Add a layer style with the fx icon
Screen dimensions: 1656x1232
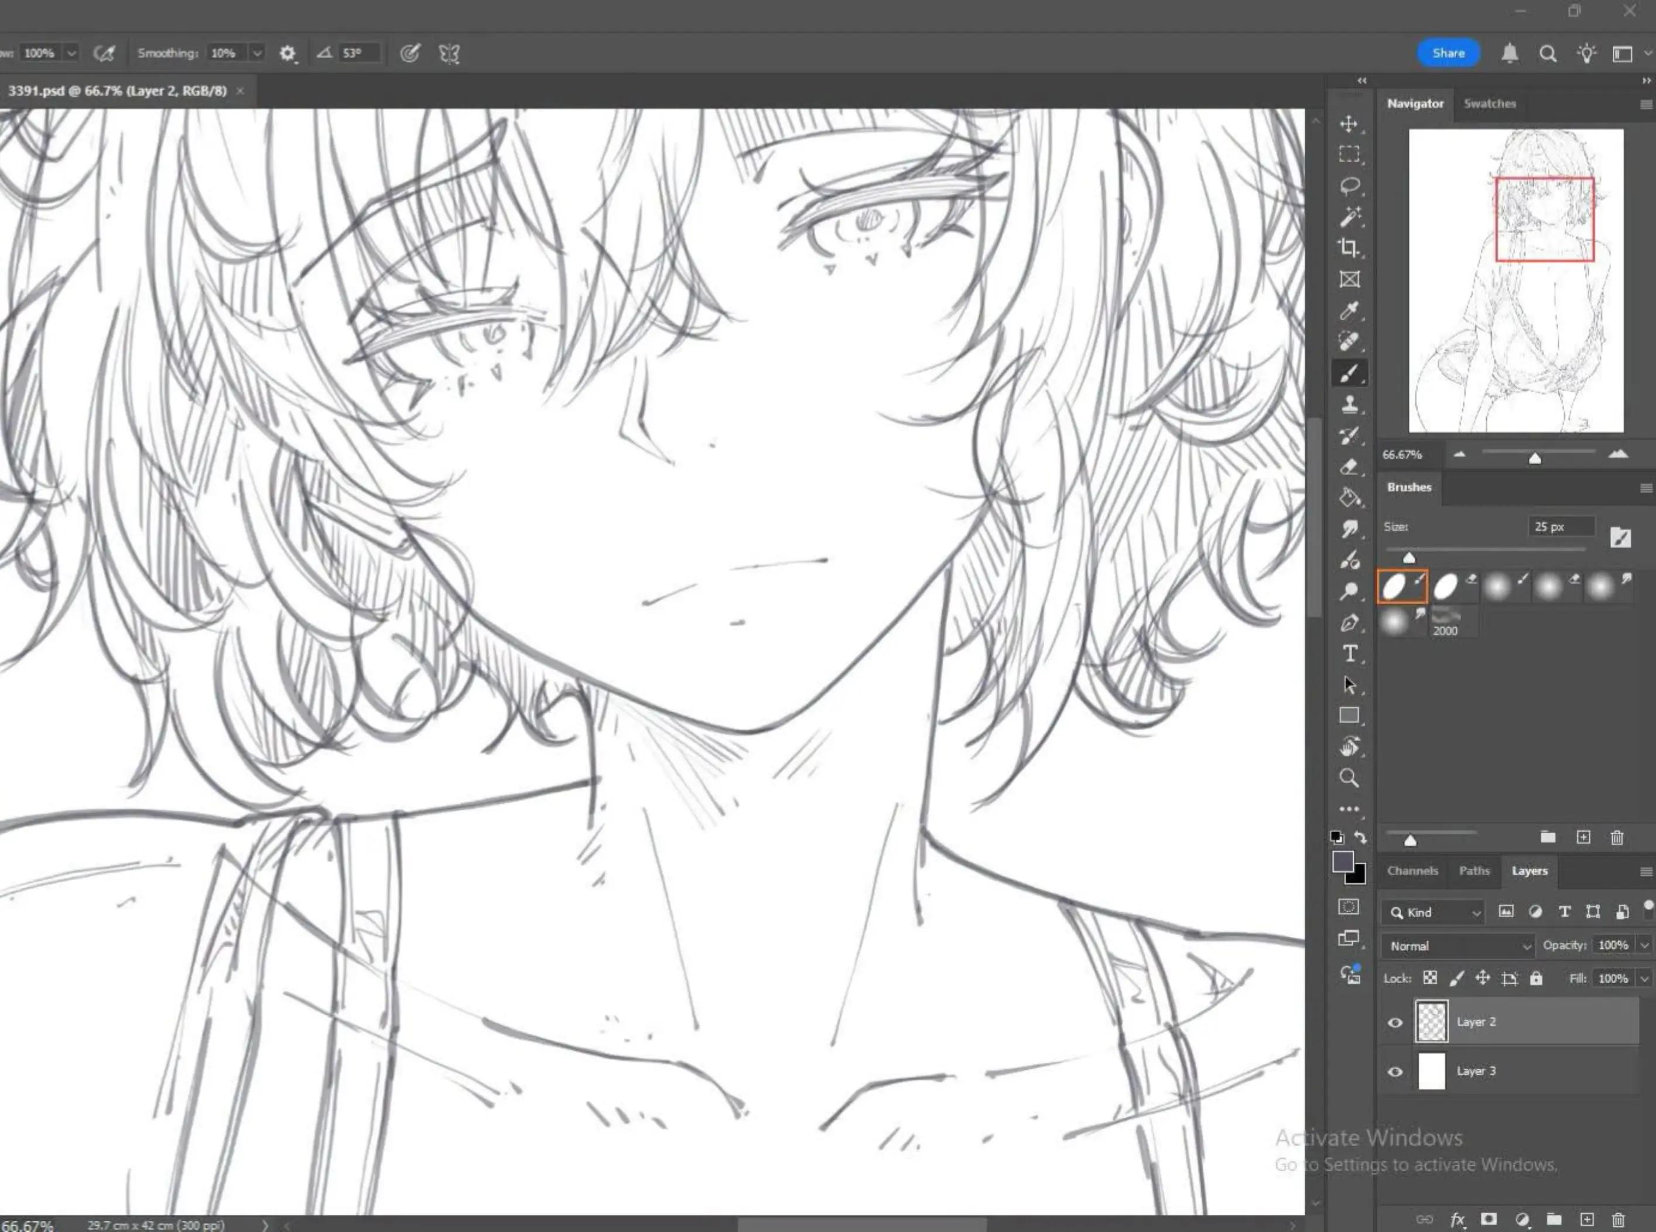coord(1457,1220)
